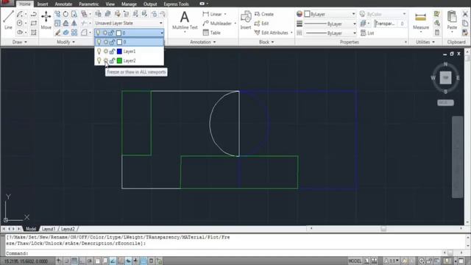Toggle Layer1 on/off light bulb

(99, 52)
